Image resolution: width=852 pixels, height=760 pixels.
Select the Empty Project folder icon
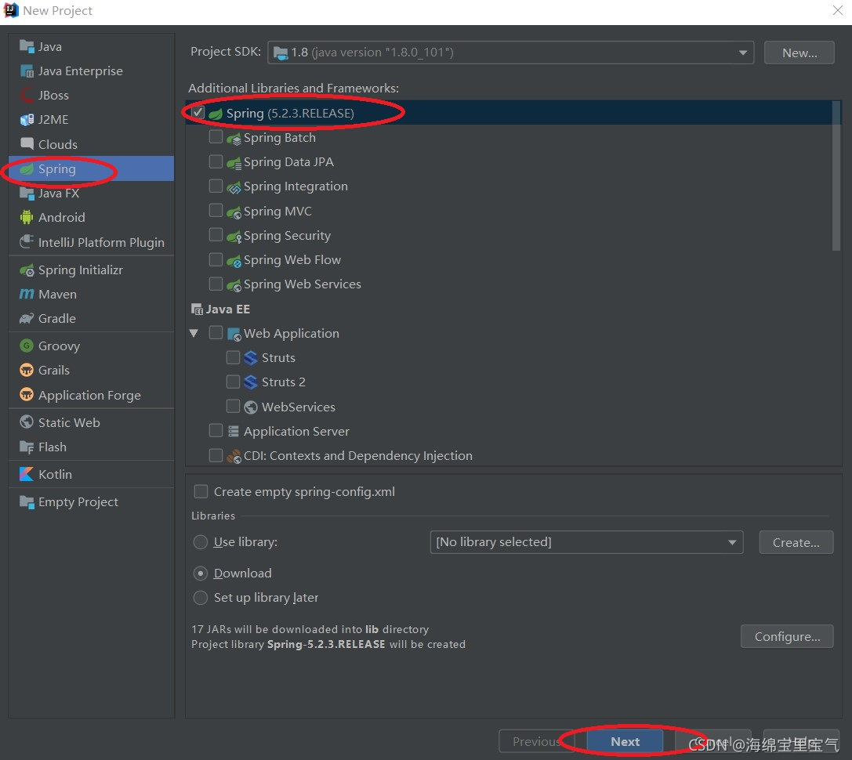click(x=27, y=502)
